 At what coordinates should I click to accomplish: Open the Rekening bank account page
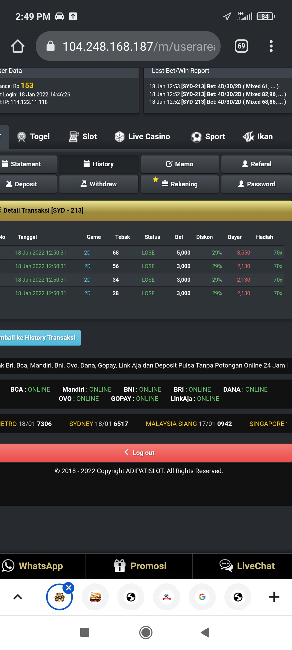pos(180,184)
